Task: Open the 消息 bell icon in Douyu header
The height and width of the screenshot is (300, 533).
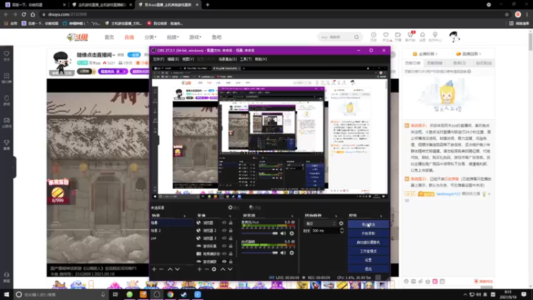Action: (x=422, y=35)
